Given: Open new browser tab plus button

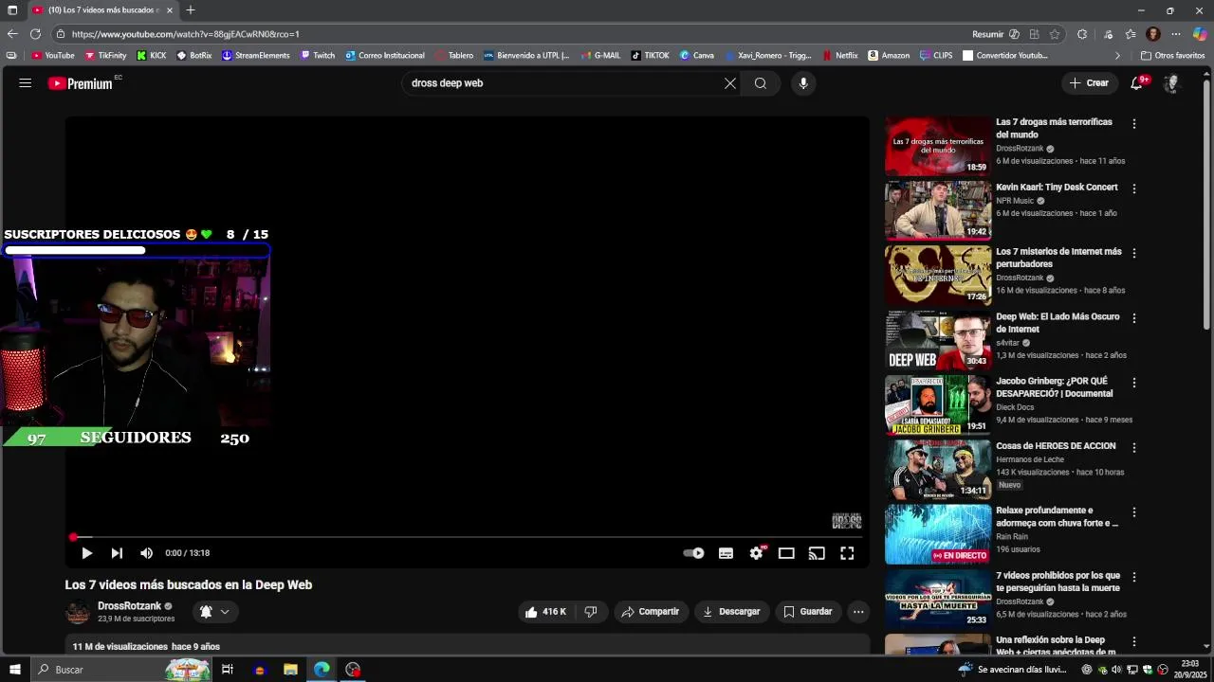Looking at the screenshot, I should pyautogui.click(x=191, y=10).
